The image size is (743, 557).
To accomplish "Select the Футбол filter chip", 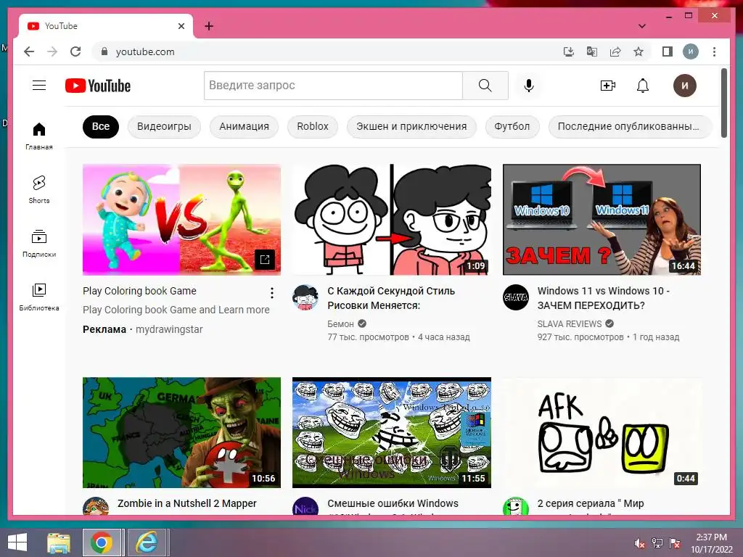I will tap(512, 126).
